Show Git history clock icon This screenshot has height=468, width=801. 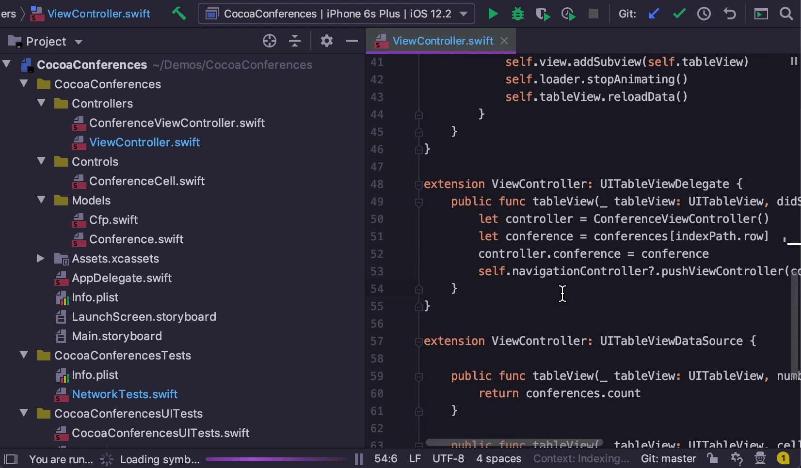click(x=704, y=14)
